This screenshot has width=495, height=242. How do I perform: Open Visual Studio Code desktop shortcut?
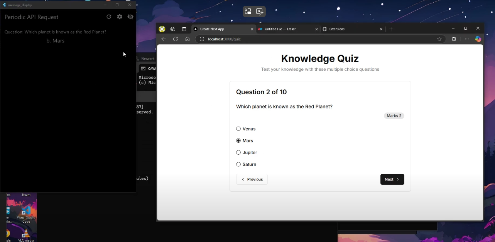[26, 215]
